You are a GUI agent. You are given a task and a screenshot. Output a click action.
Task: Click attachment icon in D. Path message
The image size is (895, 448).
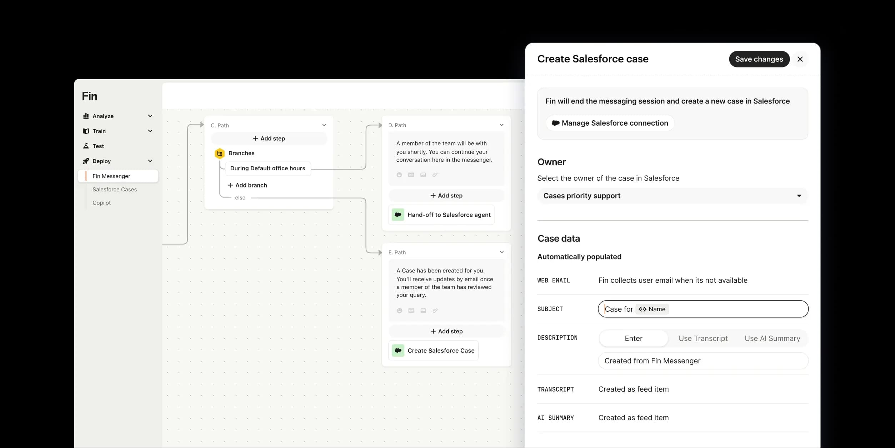(x=435, y=175)
